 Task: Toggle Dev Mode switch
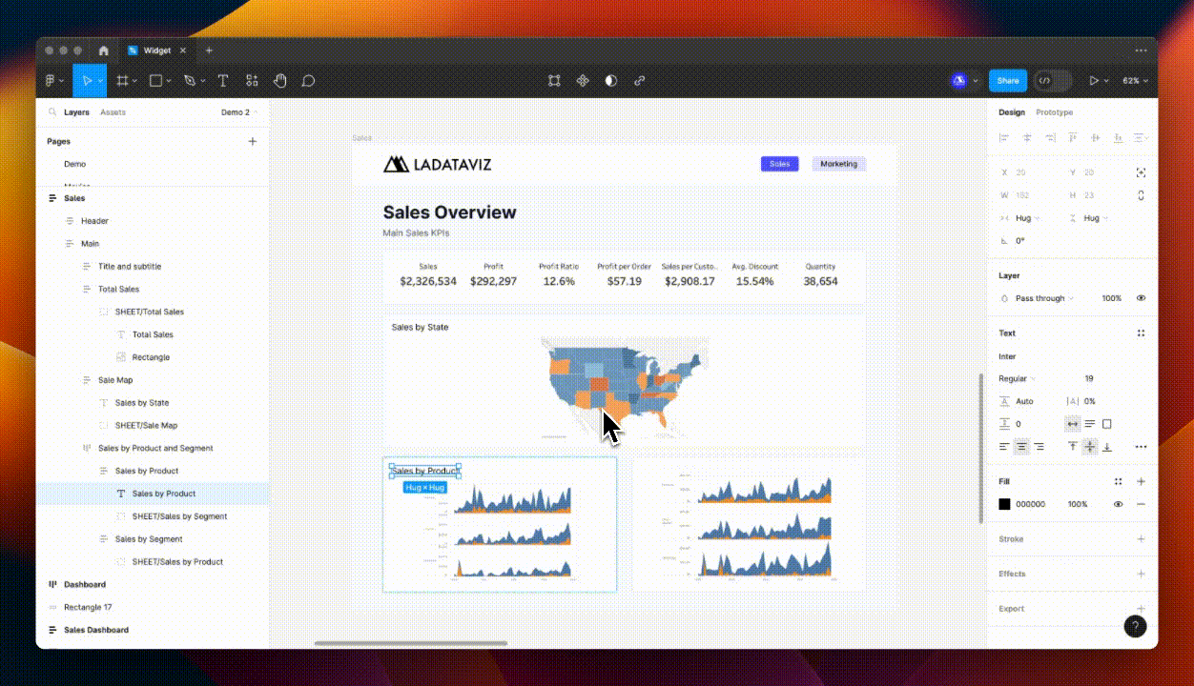(x=1053, y=81)
